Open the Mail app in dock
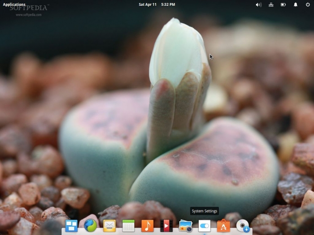The image size is (314, 235). click(x=109, y=226)
